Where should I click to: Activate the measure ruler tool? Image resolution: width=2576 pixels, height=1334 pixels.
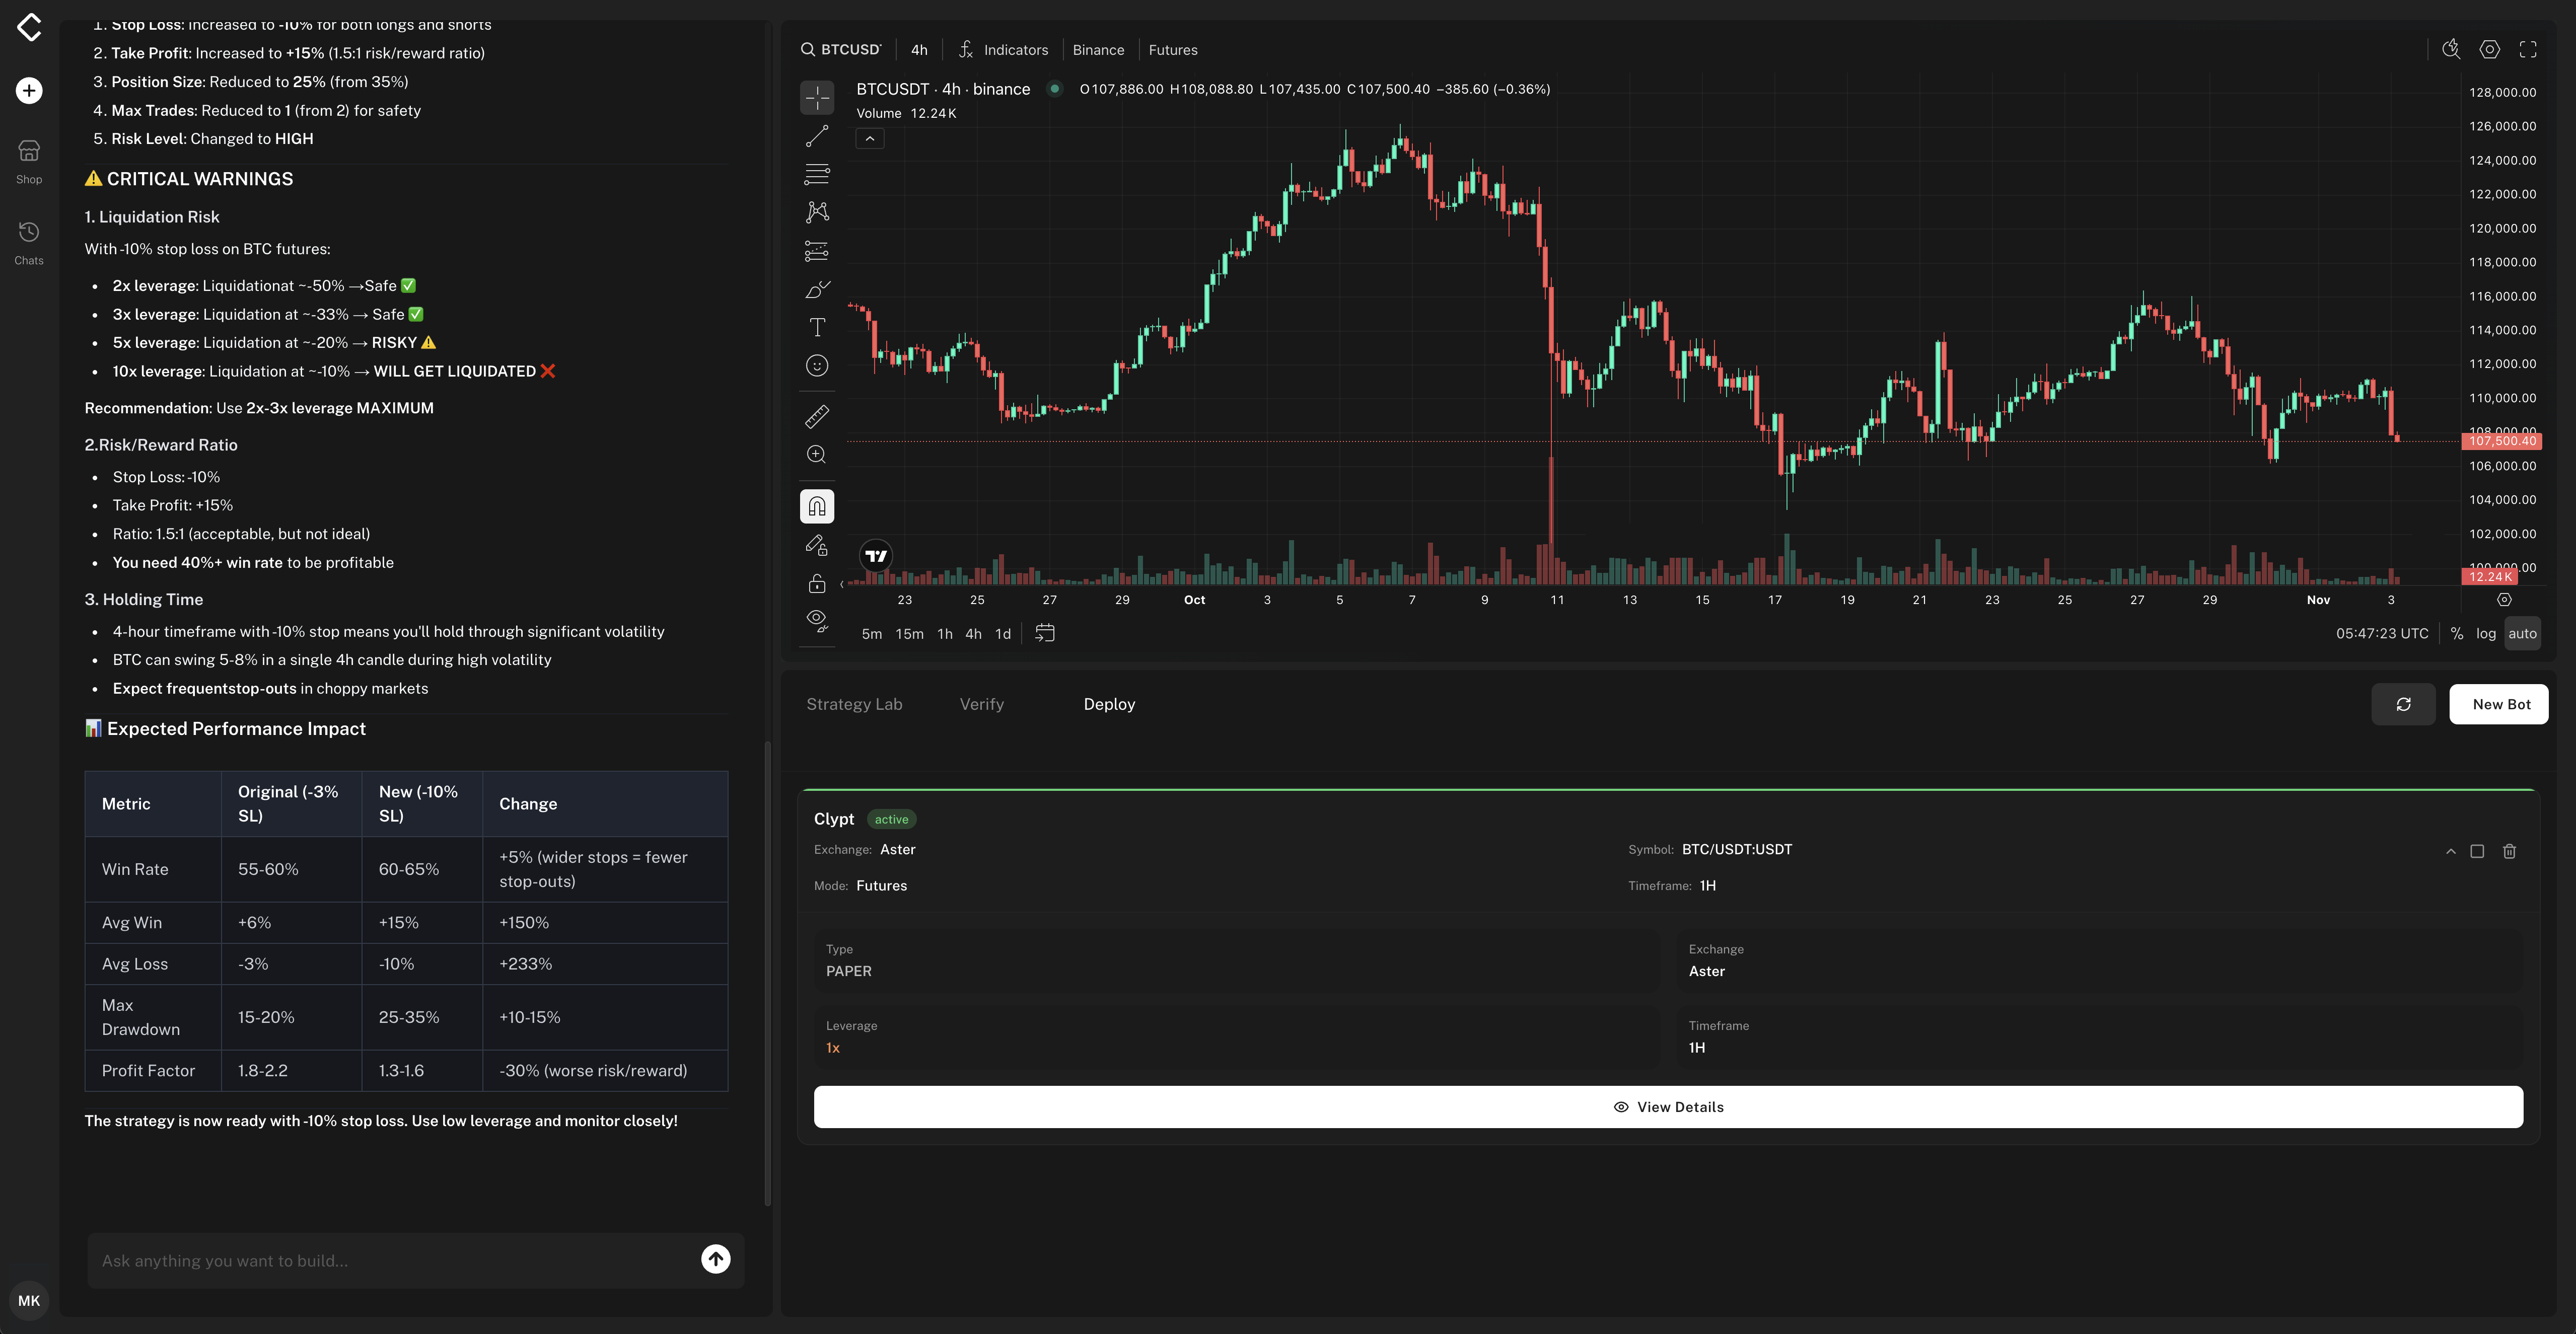tap(817, 416)
